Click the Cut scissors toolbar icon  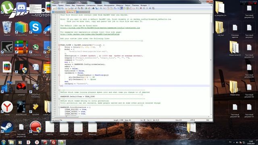click(x=75, y=8)
